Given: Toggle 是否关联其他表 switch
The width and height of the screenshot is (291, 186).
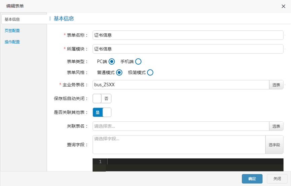Looking at the screenshot, I should point(102,112).
